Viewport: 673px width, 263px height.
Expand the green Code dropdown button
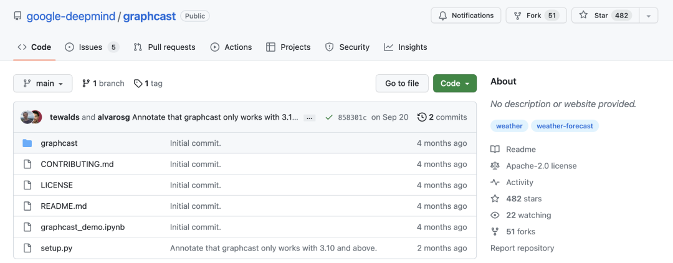click(454, 84)
